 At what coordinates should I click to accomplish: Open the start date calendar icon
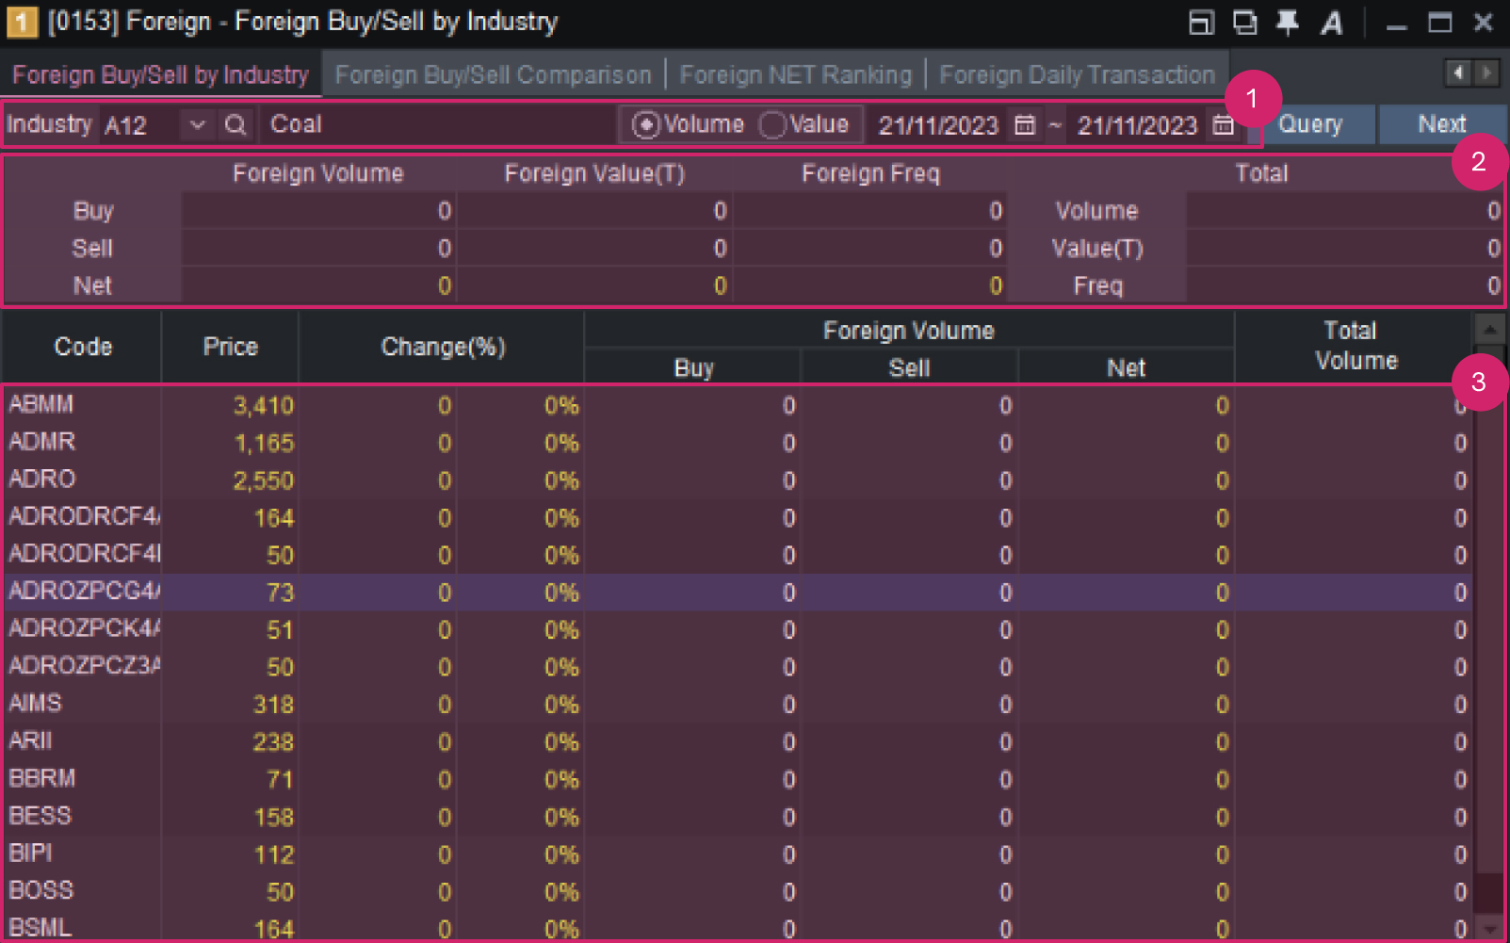(1025, 124)
